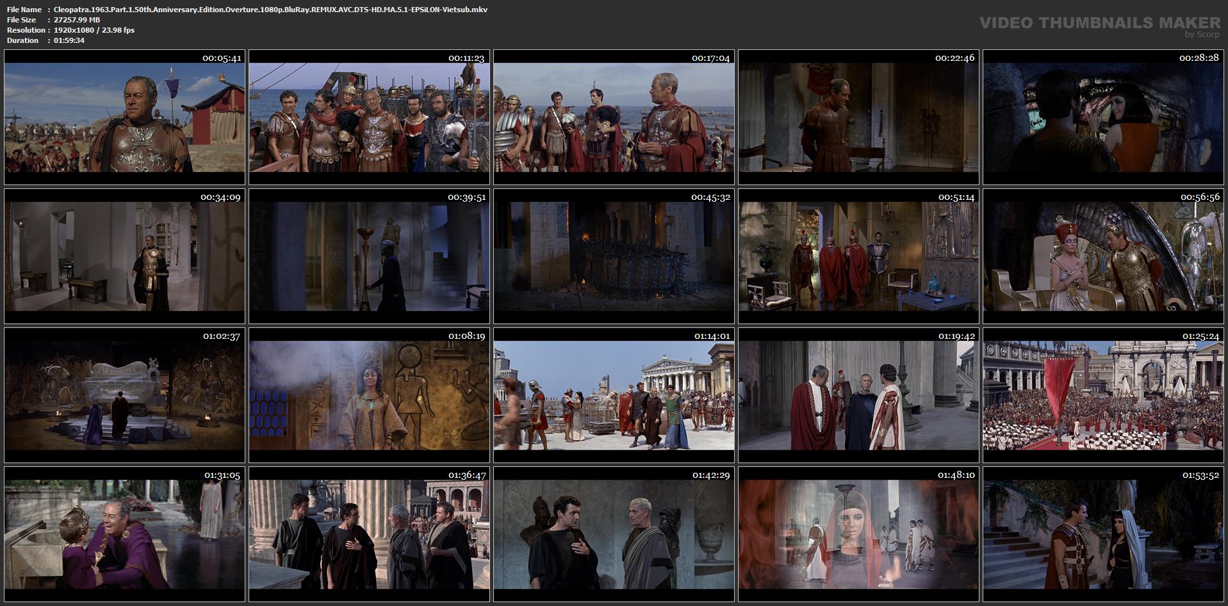Open the 01:42:29 thumbnail
The width and height of the screenshot is (1228, 606).
coord(614,534)
